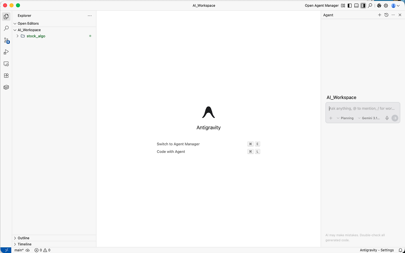This screenshot has height=253, width=405.
Task: Click the AI_Workspace window title
Action: pyautogui.click(x=204, y=5)
